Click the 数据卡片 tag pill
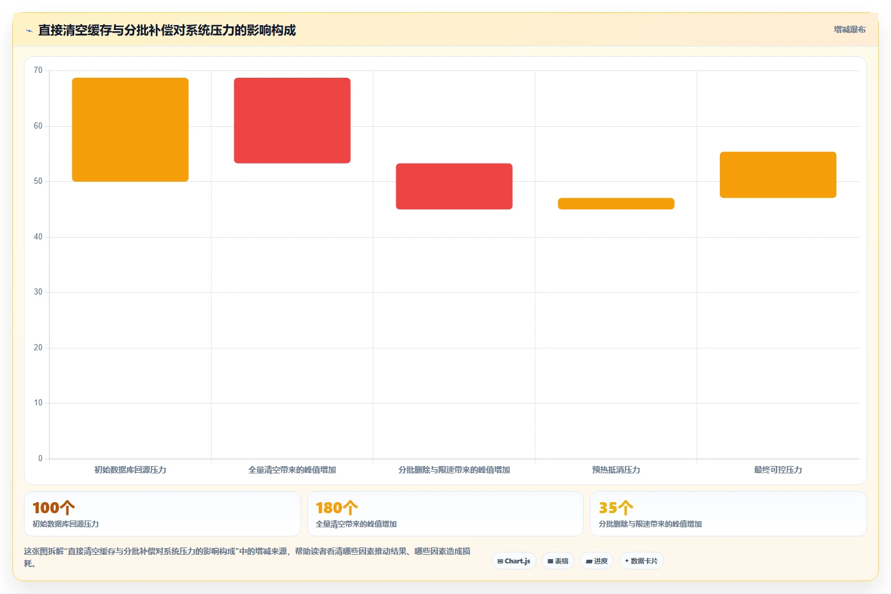Viewport: 891px width, 594px height. click(x=641, y=561)
